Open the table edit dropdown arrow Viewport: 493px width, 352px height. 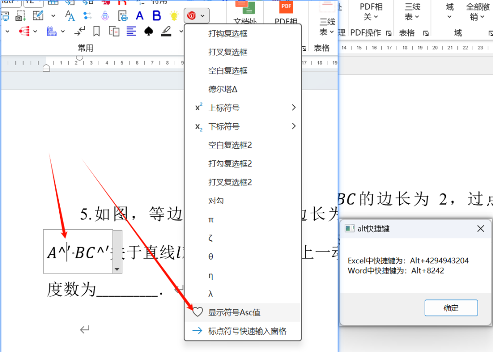53,15
